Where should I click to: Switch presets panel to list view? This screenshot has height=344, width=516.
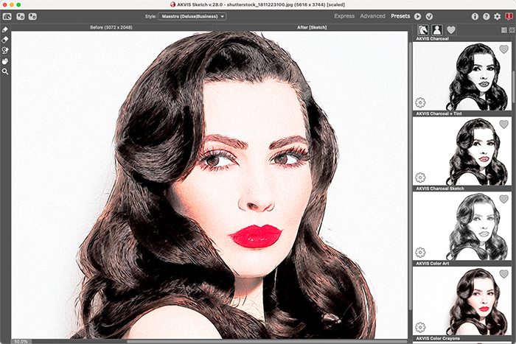(503, 30)
